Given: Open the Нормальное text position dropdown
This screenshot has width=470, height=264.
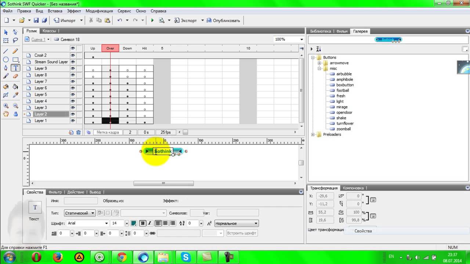Looking at the screenshot, I should 236,223.
